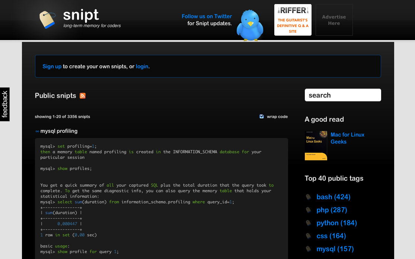Screen dimensions: 415x259
Task: Click the Mac for Linux Geeks book cover
Action: coord(316,145)
